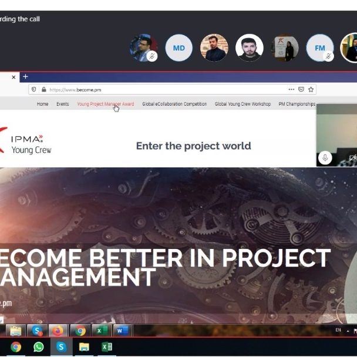Open the page actions three-dots menu
The image size is (357, 357).
click(291, 89)
